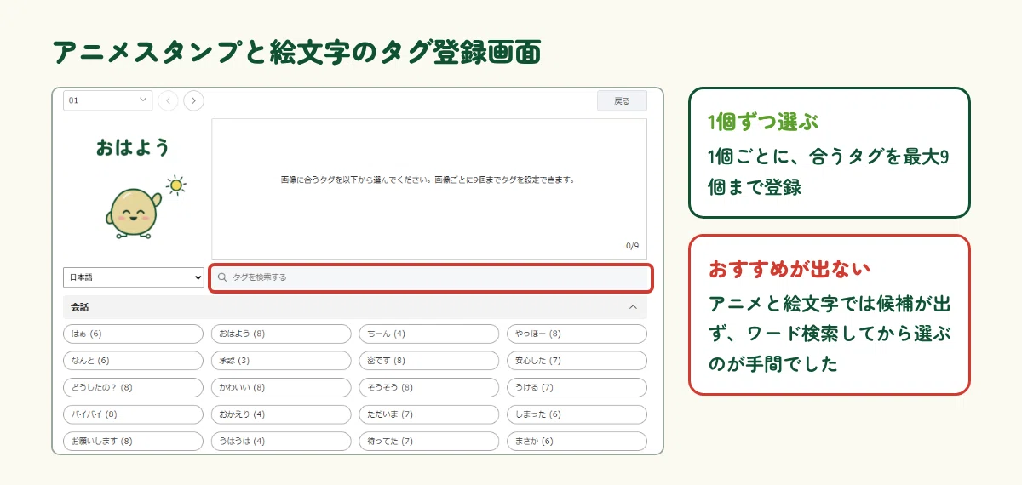Choose the やっほー (8) tag
The image size is (1022, 485).
click(x=577, y=334)
